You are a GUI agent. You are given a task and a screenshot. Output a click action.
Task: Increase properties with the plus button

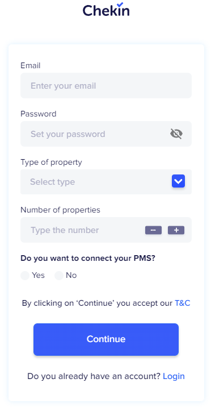click(x=176, y=230)
